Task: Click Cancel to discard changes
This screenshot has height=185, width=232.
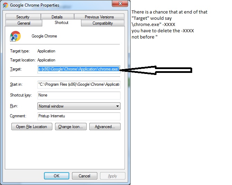Action: [x=84, y=176]
